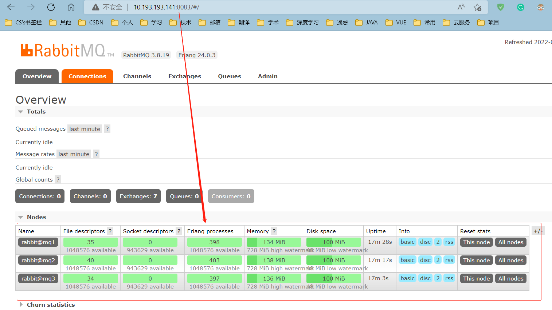
Task: Open the read aloud icon
Action: (461, 7)
